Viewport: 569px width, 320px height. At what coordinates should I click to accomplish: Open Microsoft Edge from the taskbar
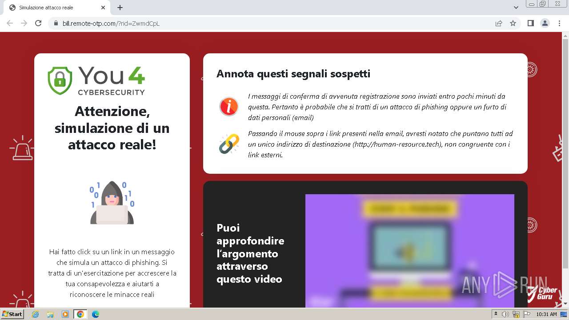(96, 314)
